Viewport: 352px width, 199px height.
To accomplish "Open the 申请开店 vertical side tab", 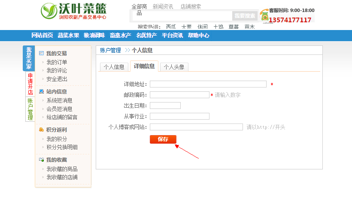I will pyautogui.click(x=30, y=84).
